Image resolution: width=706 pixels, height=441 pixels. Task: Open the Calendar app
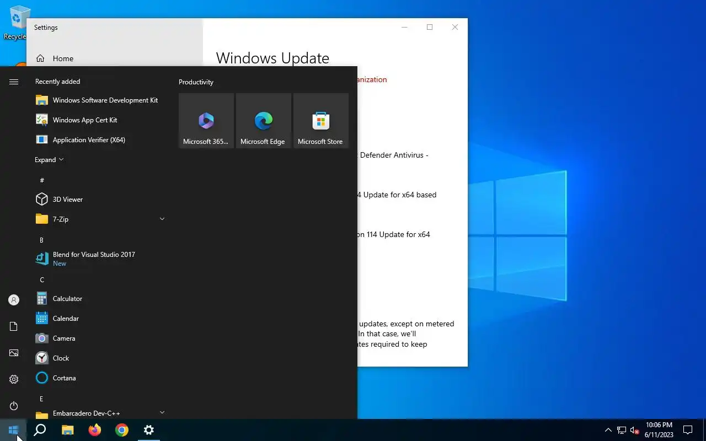tap(100, 319)
